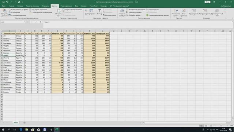Click Существующие подключения
Image resolution: width=234 pixels, height=132 pixels.
click(x=41, y=12)
